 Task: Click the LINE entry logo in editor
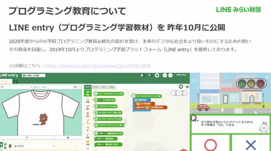[x=9, y=75]
